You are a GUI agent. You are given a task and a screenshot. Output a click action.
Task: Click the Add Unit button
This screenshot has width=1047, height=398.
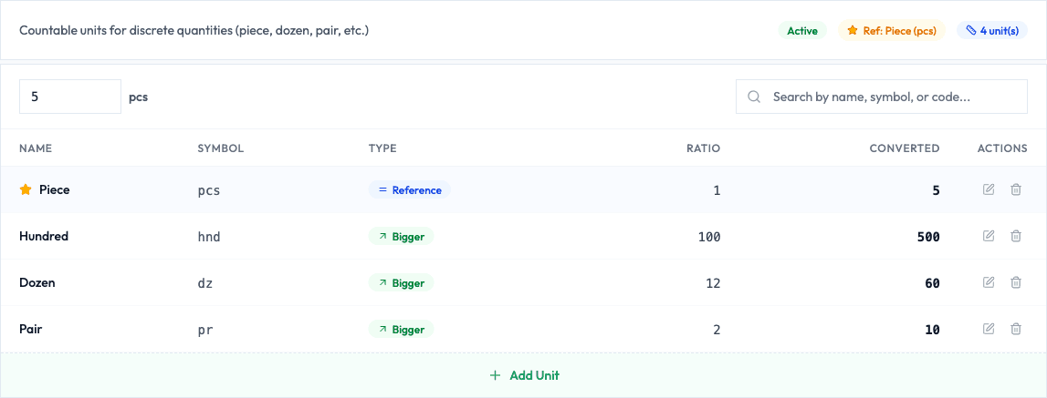524,375
